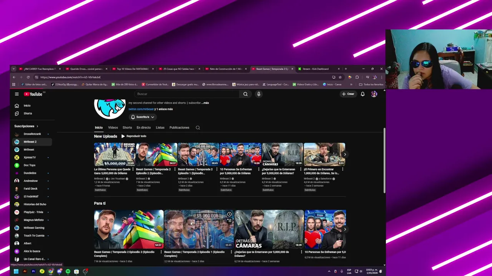Open ¡El Primero en Encontrar 1,000,000 thumbnail
This screenshot has height=276, width=492.
(324, 154)
